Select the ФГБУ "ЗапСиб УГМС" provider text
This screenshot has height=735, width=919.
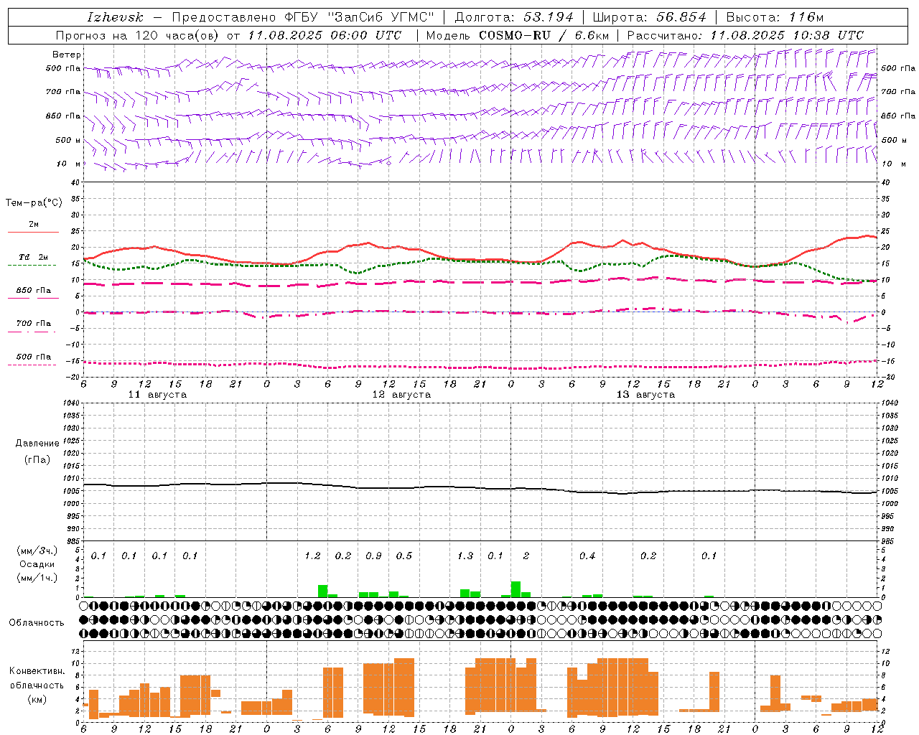coord(361,17)
